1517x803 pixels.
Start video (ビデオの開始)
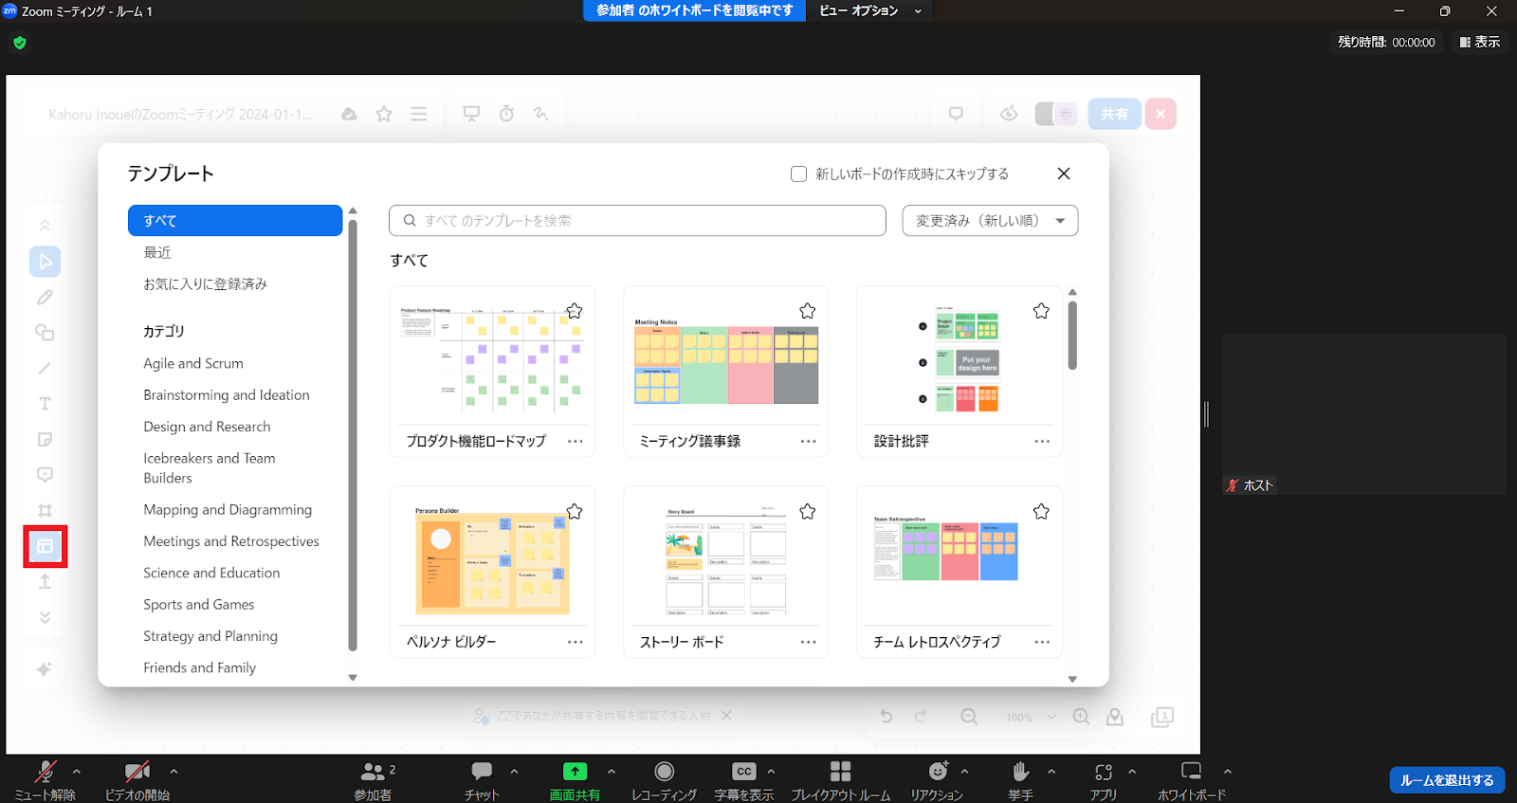(x=137, y=780)
